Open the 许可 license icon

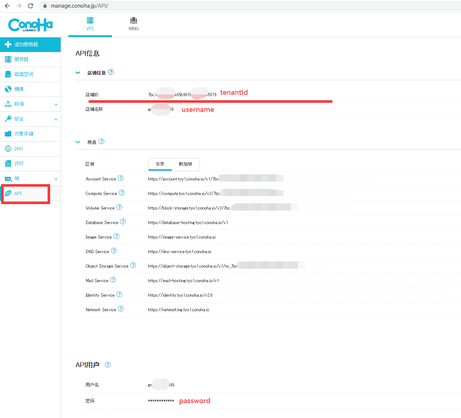8,163
